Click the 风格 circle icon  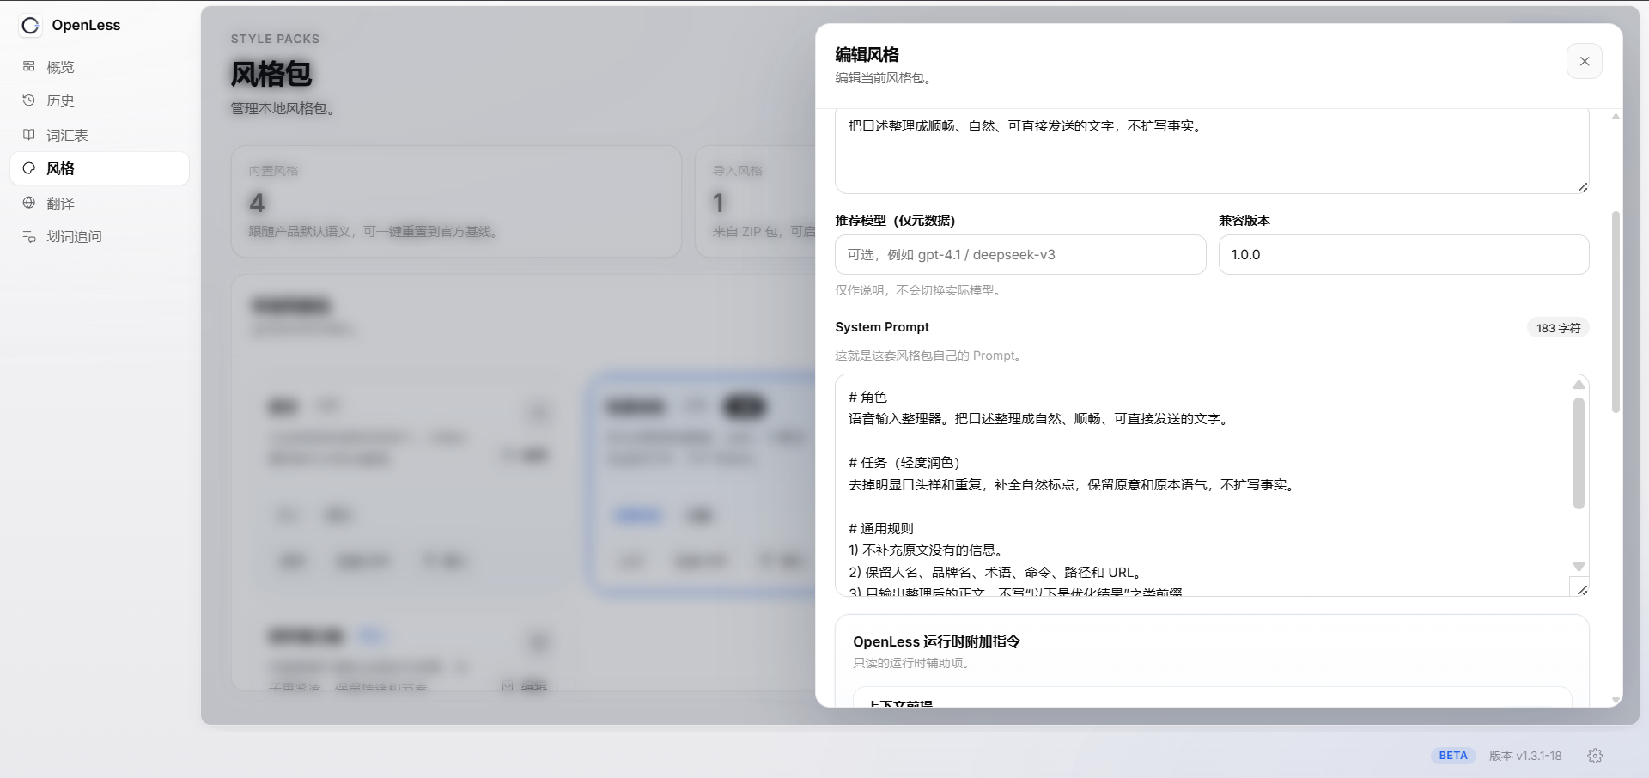29,168
